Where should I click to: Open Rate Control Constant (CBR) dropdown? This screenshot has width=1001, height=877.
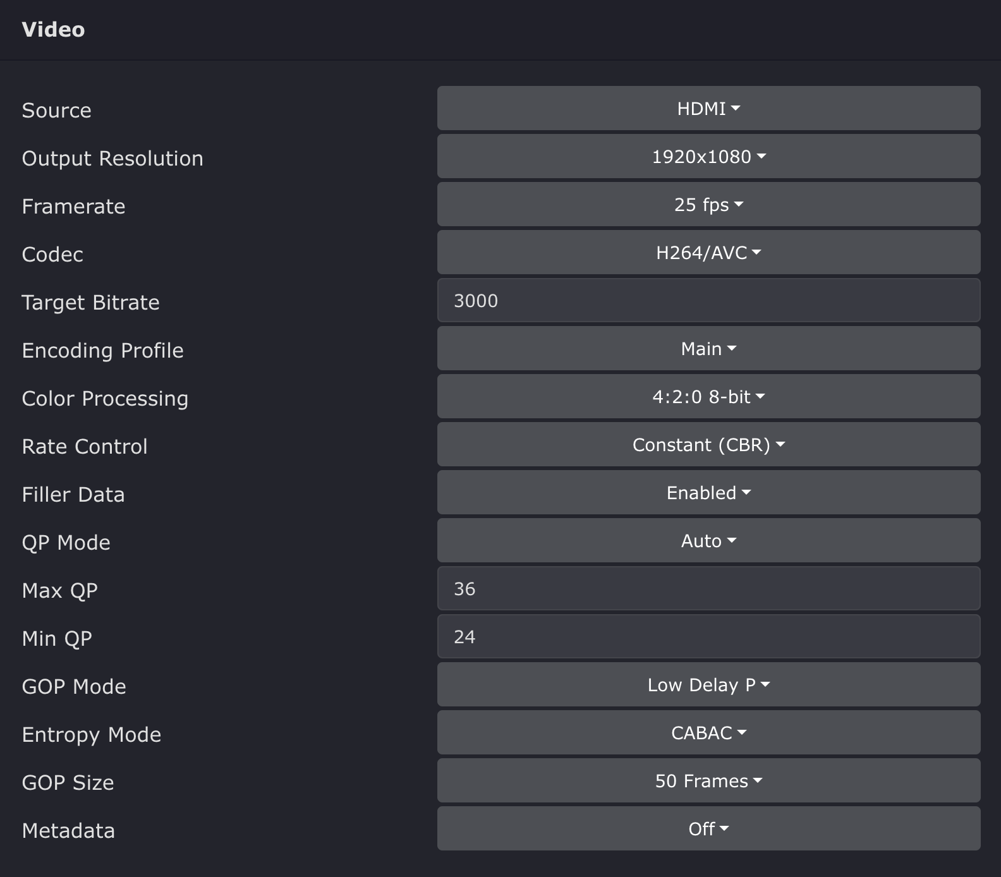click(708, 445)
